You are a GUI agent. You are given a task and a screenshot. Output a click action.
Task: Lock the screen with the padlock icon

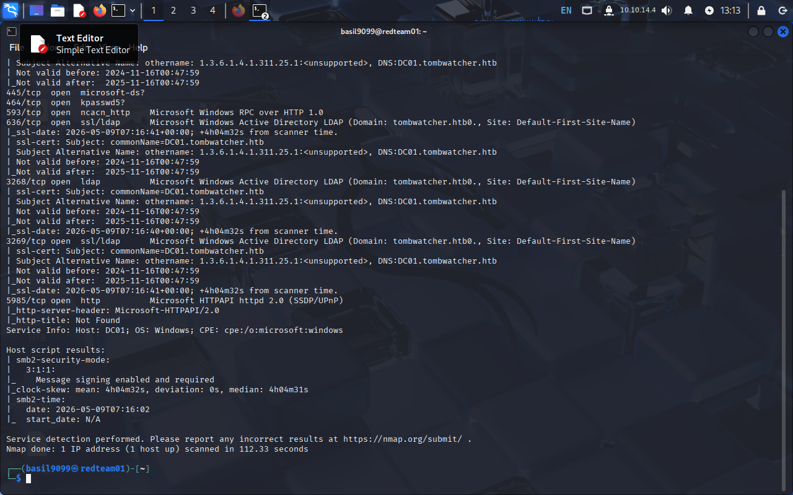762,11
